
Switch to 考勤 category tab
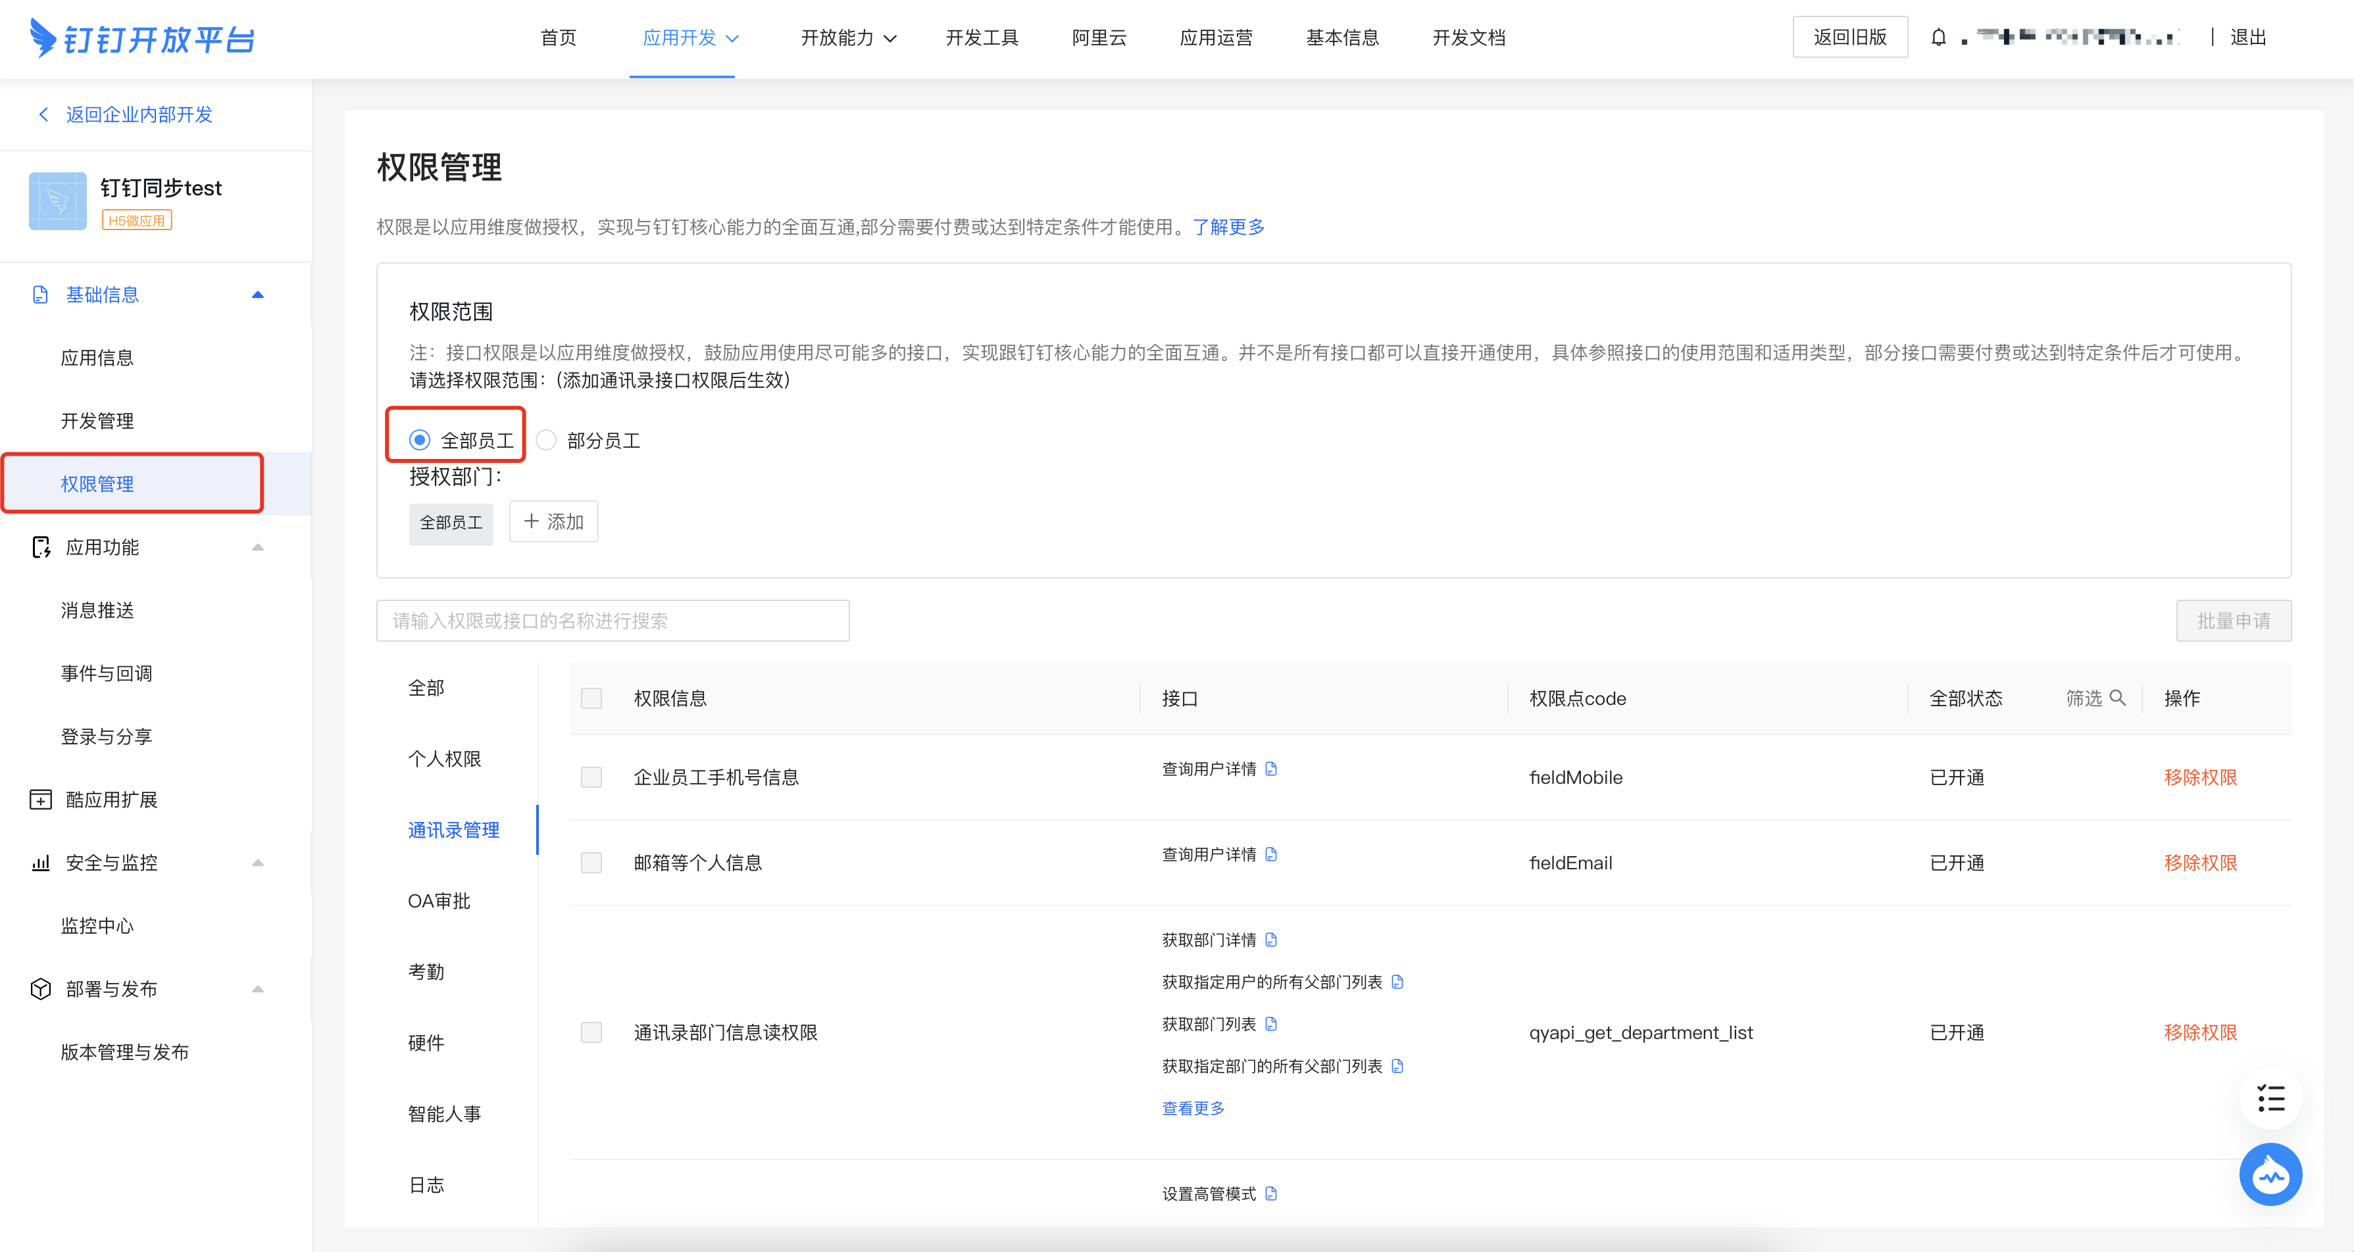[426, 972]
